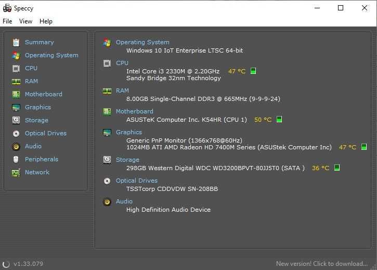Select Audio in the sidebar
The width and height of the screenshot is (377, 270).
[33, 146]
